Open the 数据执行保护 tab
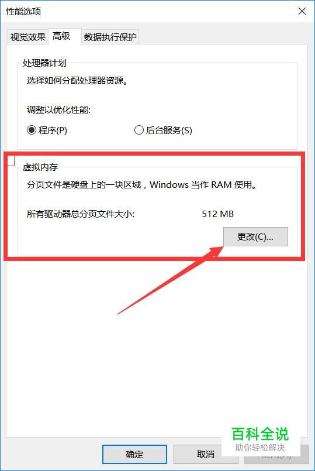 tap(110, 37)
